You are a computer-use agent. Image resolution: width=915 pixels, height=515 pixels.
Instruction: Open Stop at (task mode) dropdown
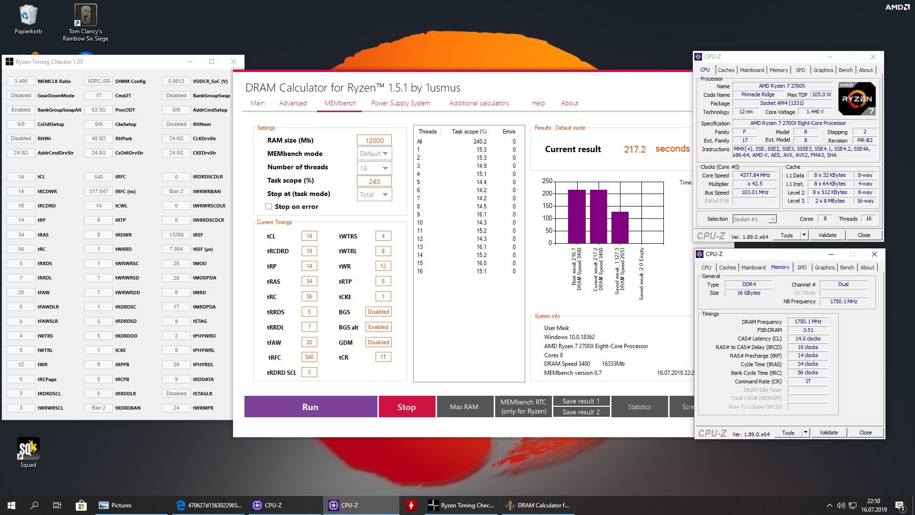[x=375, y=194]
